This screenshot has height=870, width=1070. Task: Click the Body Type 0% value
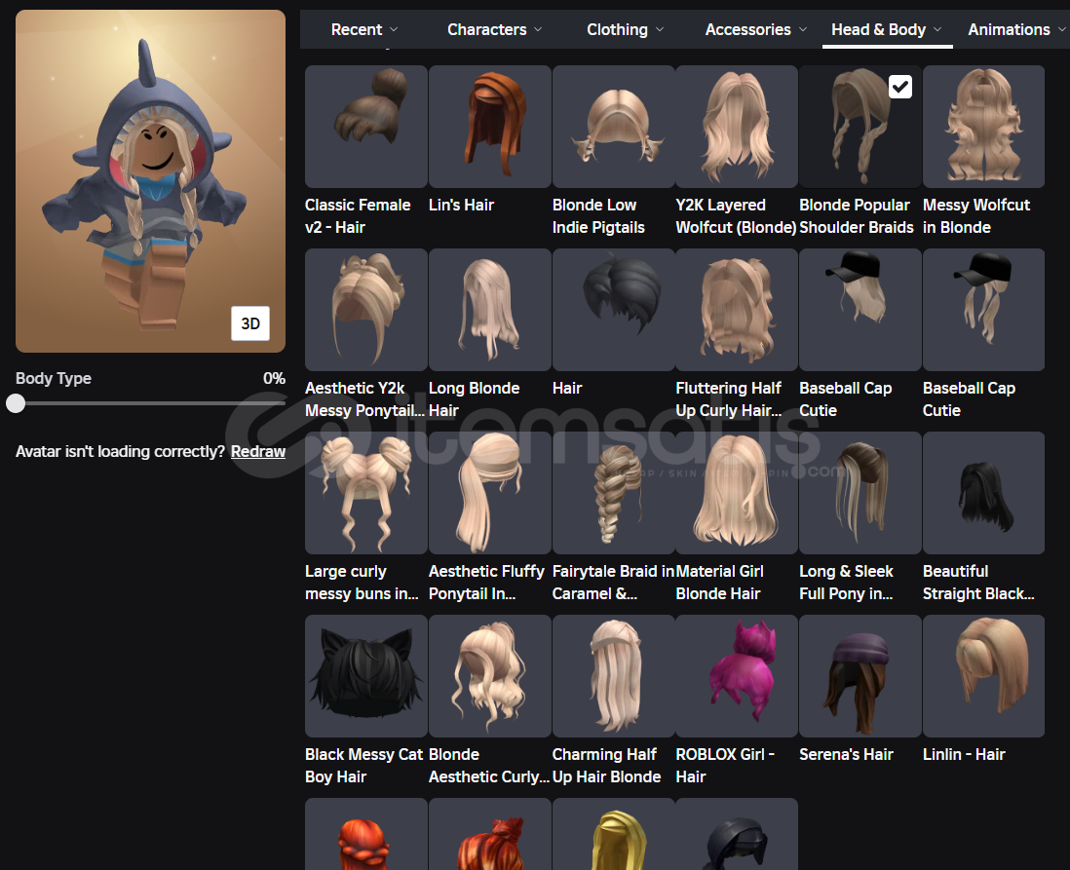pos(275,378)
